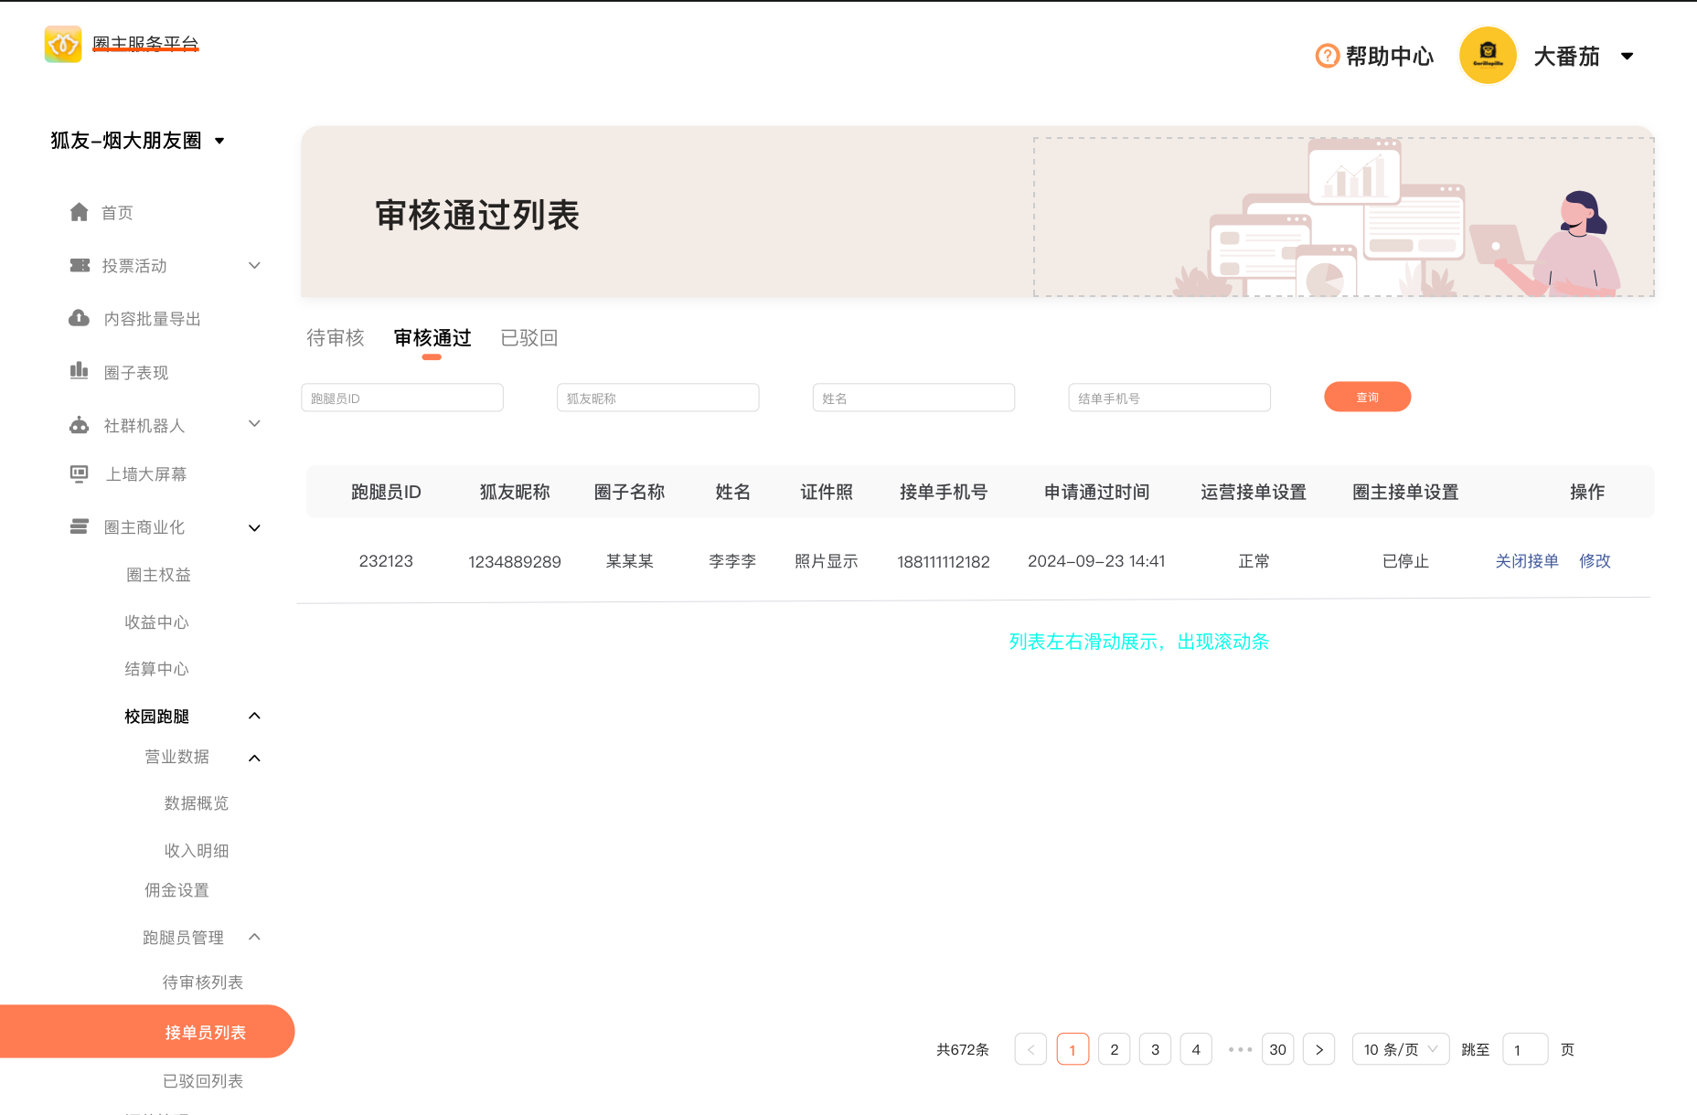Image resolution: width=1697 pixels, height=1115 pixels.
Task: Click the home icon beside 首页
Action: [80, 212]
